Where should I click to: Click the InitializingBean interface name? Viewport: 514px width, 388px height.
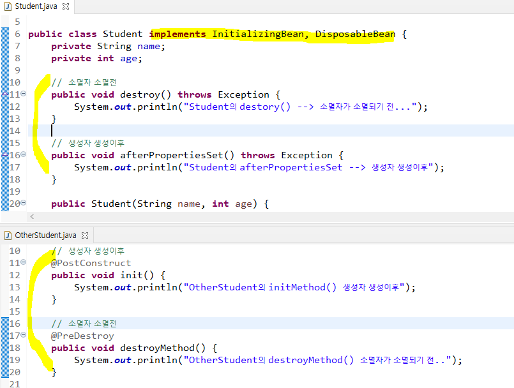coord(258,34)
